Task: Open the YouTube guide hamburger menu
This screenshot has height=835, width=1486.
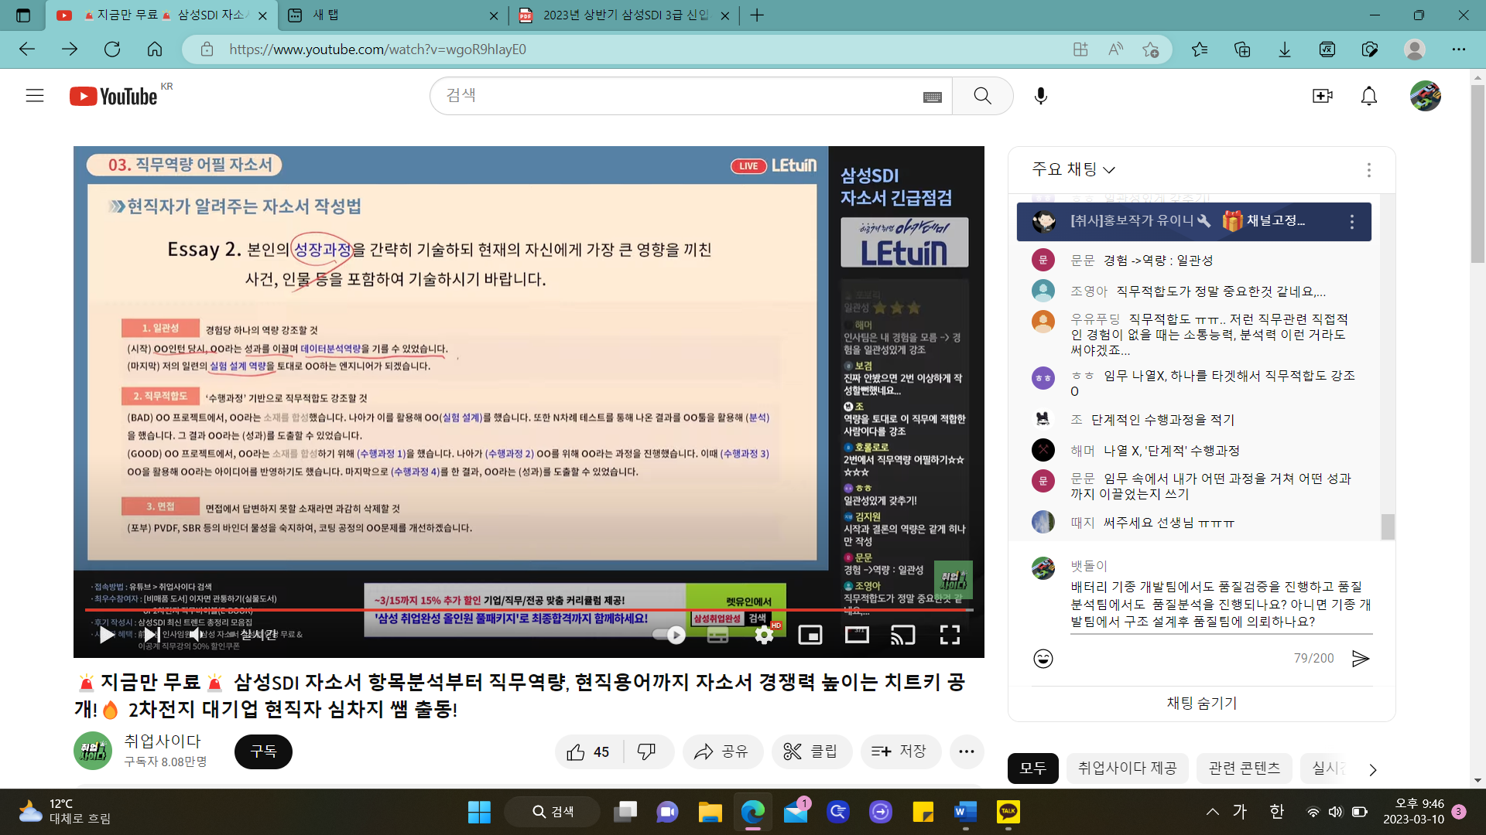Action: click(x=35, y=96)
